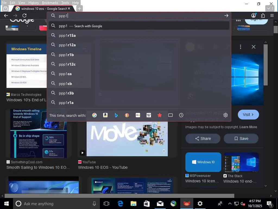Open the Action Center notification icon
The height and width of the screenshot is (209, 278).
click(x=270, y=204)
